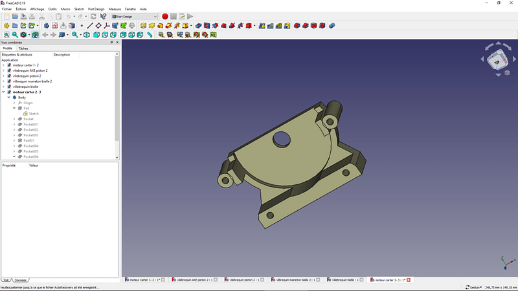518x291 pixels.
Task: Click the Refresh recompute icon
Action: click(93, 17)
